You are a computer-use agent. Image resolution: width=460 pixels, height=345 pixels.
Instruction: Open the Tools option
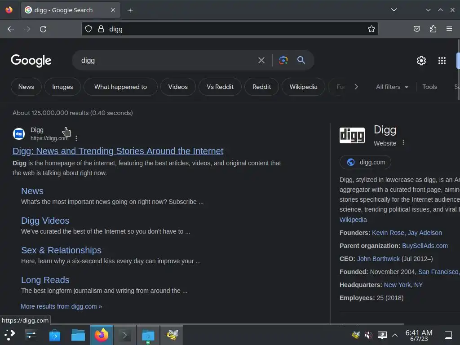tap(429, 87)
